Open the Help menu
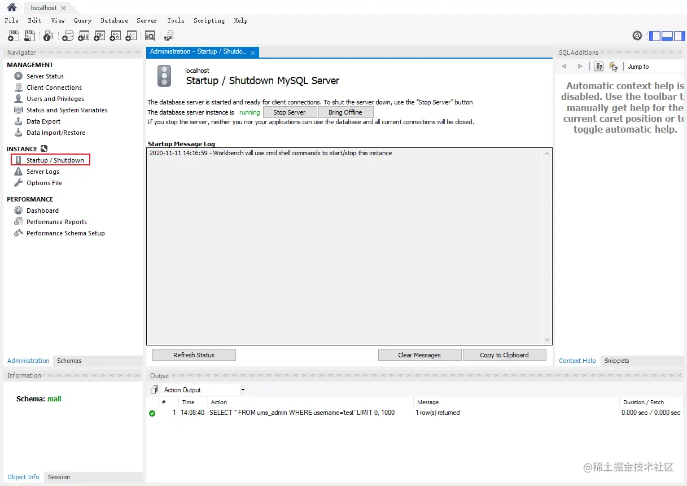The height and width of the screenshot is (486, 687). [x=240, y=20]
